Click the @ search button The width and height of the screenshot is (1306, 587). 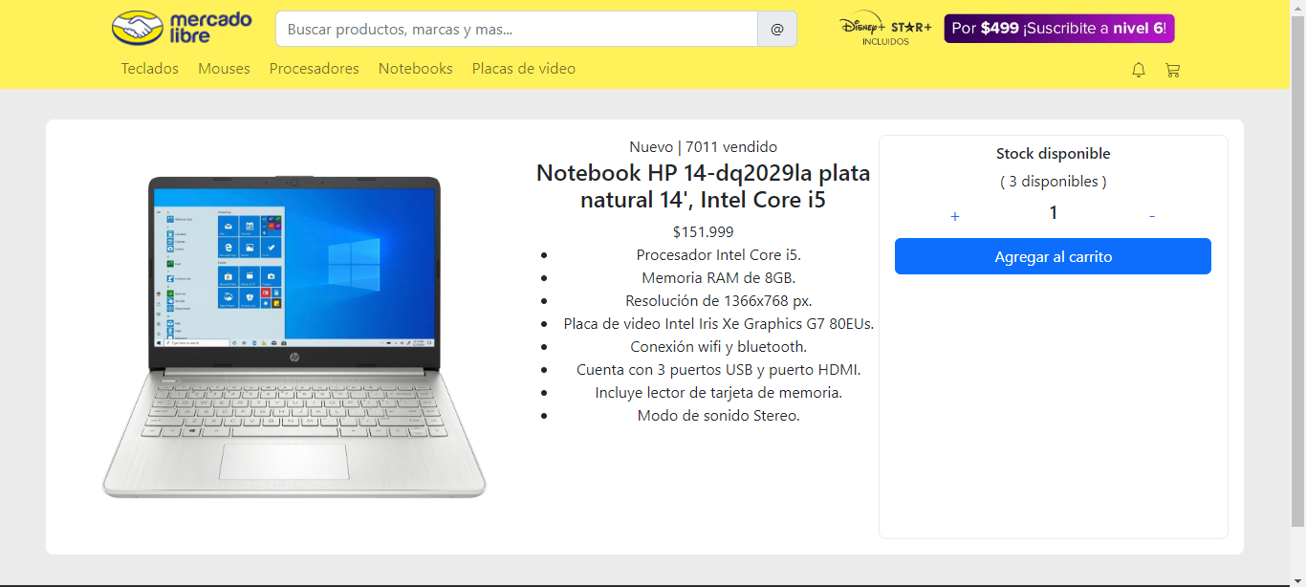pos(777,29)
